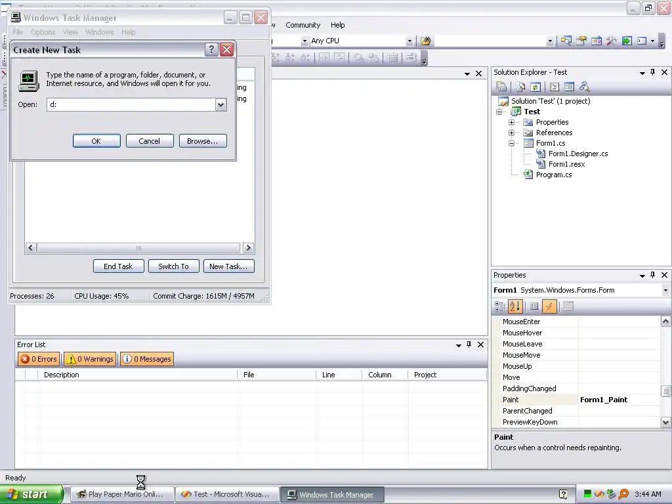Viewport: 672px width, 504px height.
Task: Click Task Manager horizontal scrollbar thumb
Action: click(x=138, y=247)
